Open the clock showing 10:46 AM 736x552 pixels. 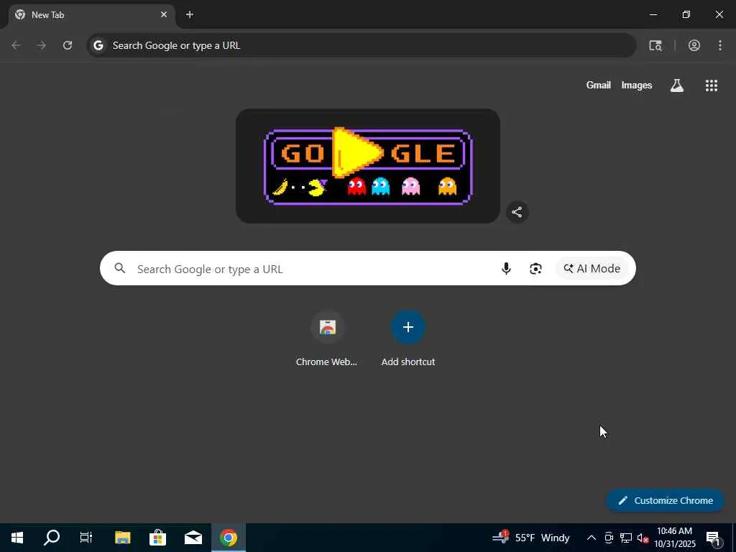(675, 538)
